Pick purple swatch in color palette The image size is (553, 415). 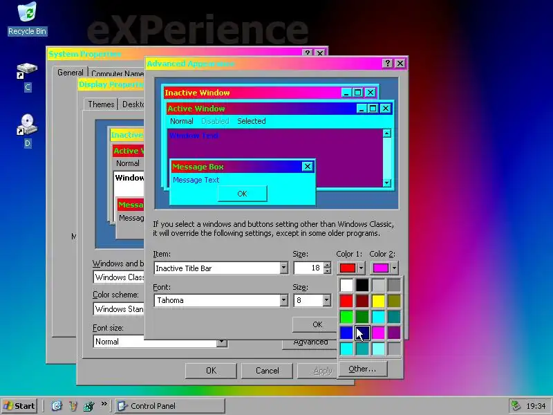point(394,333)
